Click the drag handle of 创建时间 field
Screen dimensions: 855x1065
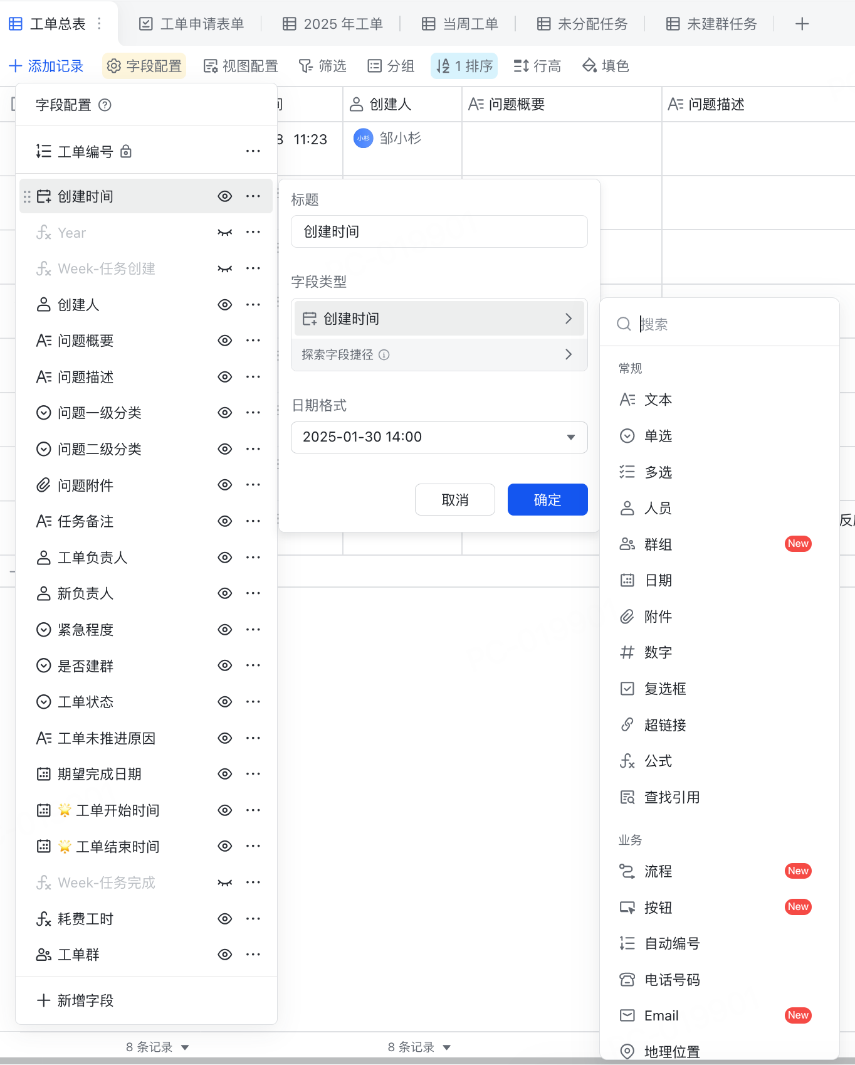coord(27,197)
